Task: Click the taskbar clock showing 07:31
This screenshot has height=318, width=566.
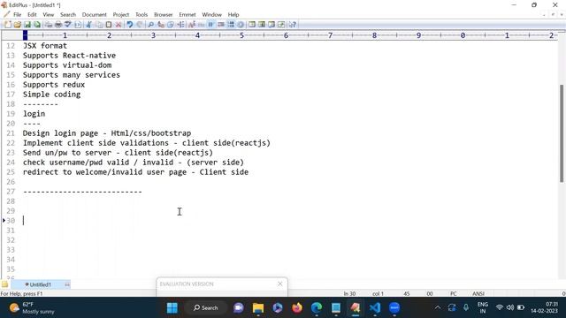Action: point(544,307)
